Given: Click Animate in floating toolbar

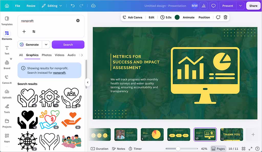Looking at the screenshot, I should (x=189, y=17).
